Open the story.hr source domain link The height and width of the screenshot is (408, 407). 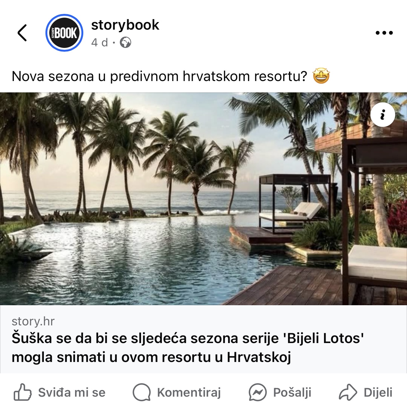pyautogui.click(x=33, y=321)
